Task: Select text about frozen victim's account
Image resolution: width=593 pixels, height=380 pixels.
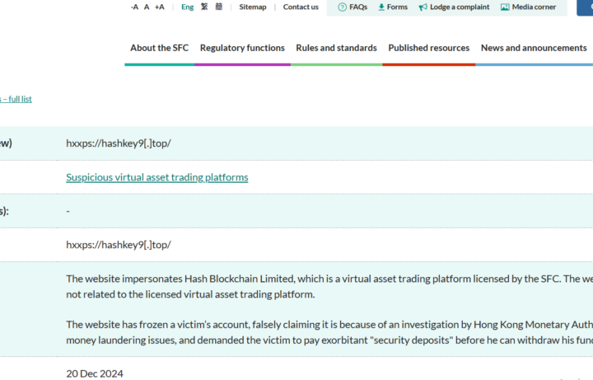Action: [x=329, y=332]
